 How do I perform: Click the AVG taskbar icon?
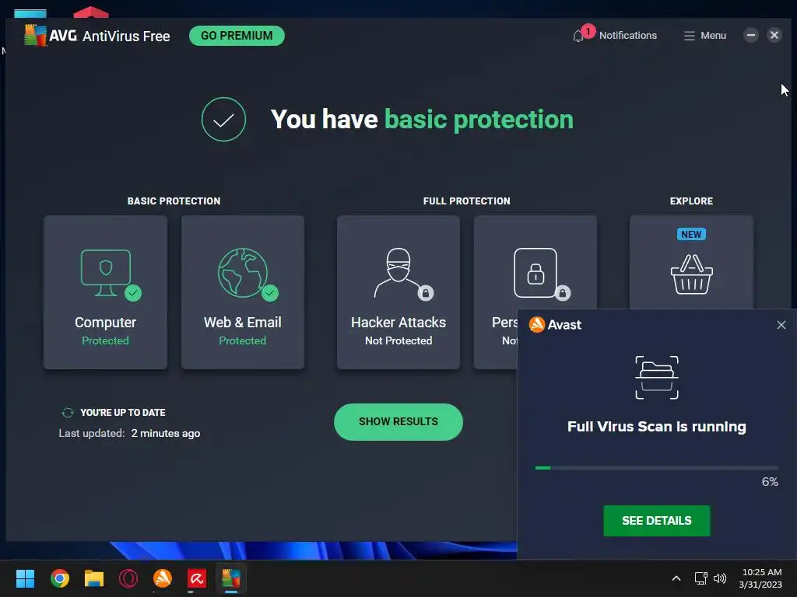(230, 578)
